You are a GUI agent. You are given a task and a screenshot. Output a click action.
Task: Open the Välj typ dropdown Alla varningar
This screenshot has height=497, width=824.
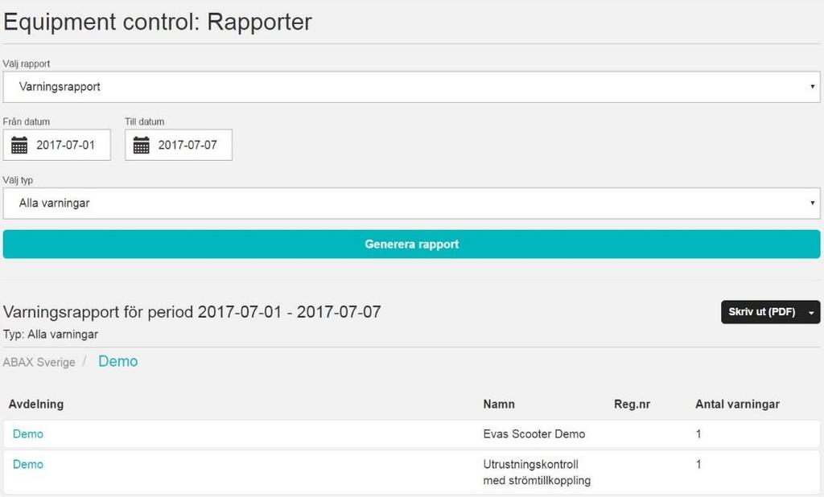[411, 203]
